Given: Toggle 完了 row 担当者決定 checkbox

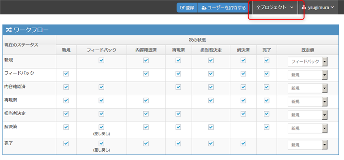Looking at the screenshot, I should tap(211, 143).
